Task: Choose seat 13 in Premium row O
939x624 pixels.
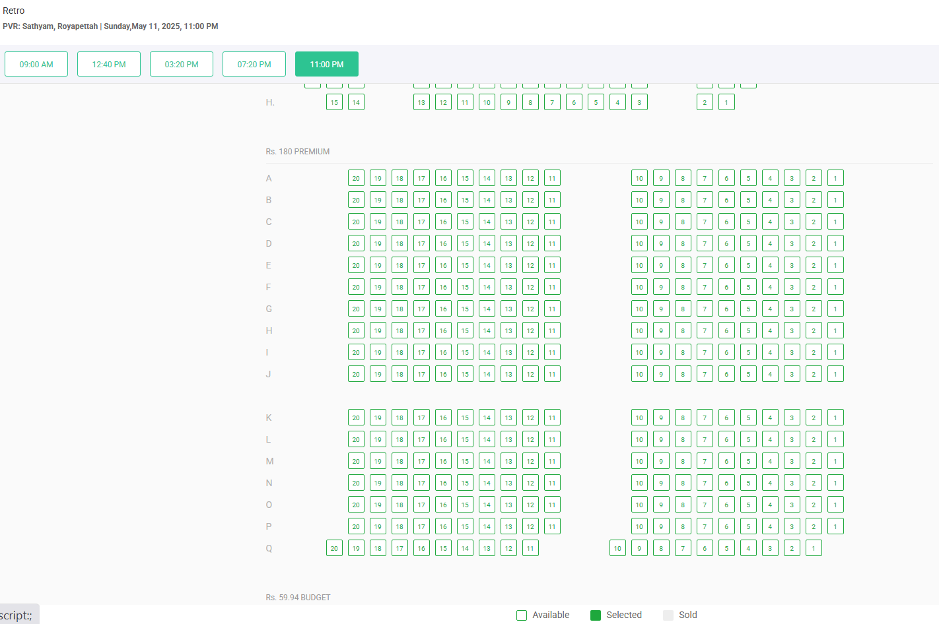Action: point(508,505)
